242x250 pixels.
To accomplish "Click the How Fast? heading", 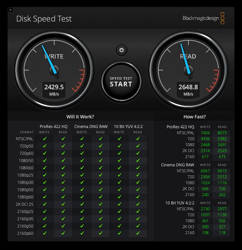I will pos(195,117).
